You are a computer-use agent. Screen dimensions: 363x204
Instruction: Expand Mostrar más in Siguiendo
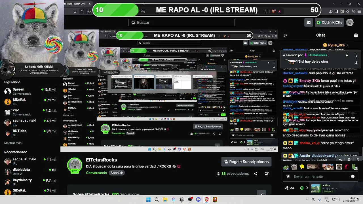point(13,143)
